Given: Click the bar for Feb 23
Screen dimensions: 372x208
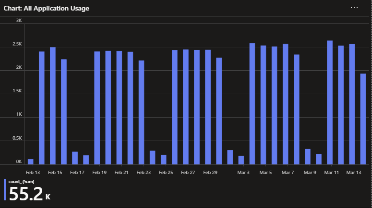Looking at the screenshot, I should [x=141, y=112].
